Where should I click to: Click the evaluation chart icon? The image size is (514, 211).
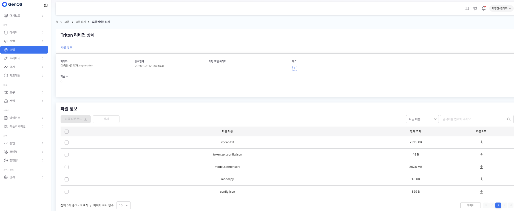(x=6, y=67)
